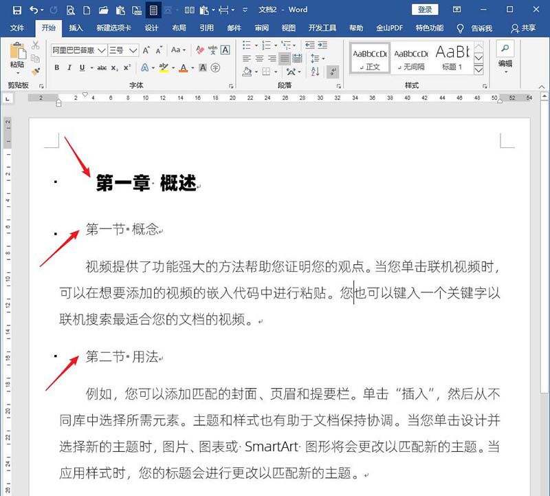Screen dimensions: 550x496
Task: Open ribbon display options icon
Action: (456, 10)
